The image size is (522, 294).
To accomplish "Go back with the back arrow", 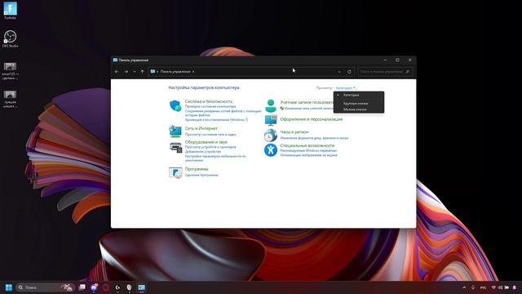I will [x=117, y=72].
